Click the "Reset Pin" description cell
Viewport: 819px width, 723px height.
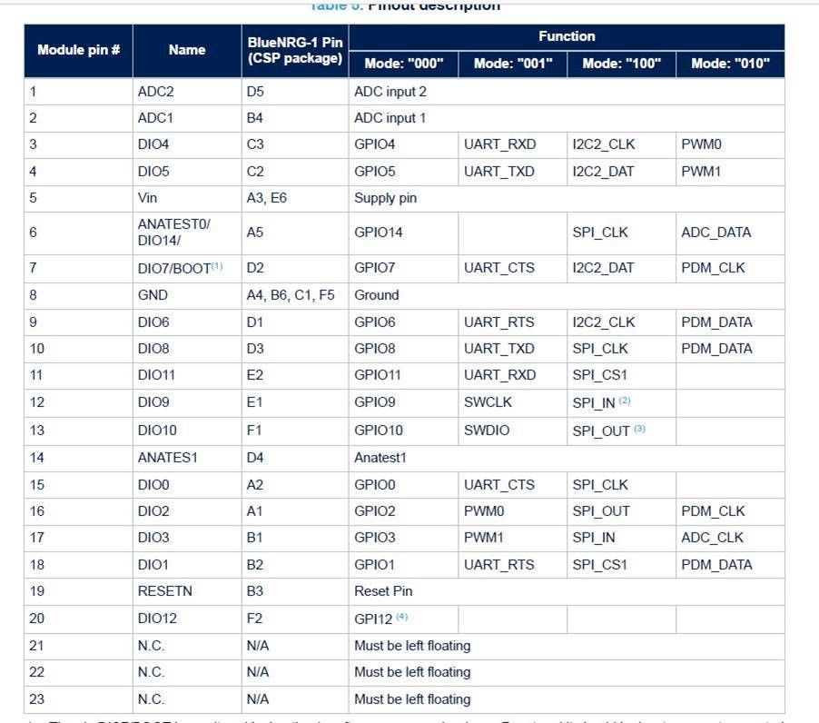click(x=383, y=590)
